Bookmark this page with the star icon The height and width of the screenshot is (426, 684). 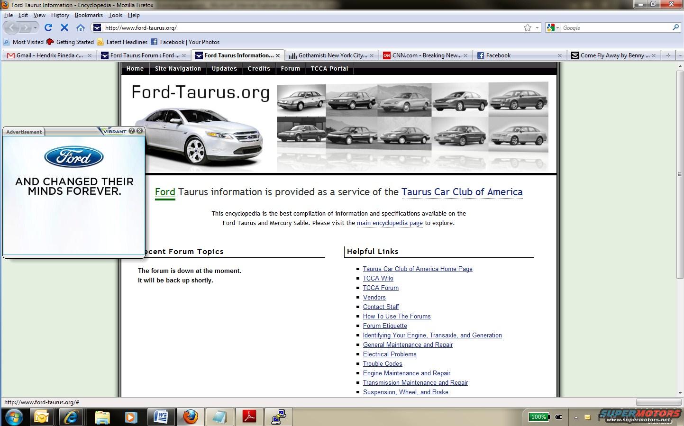pos(528,27)
